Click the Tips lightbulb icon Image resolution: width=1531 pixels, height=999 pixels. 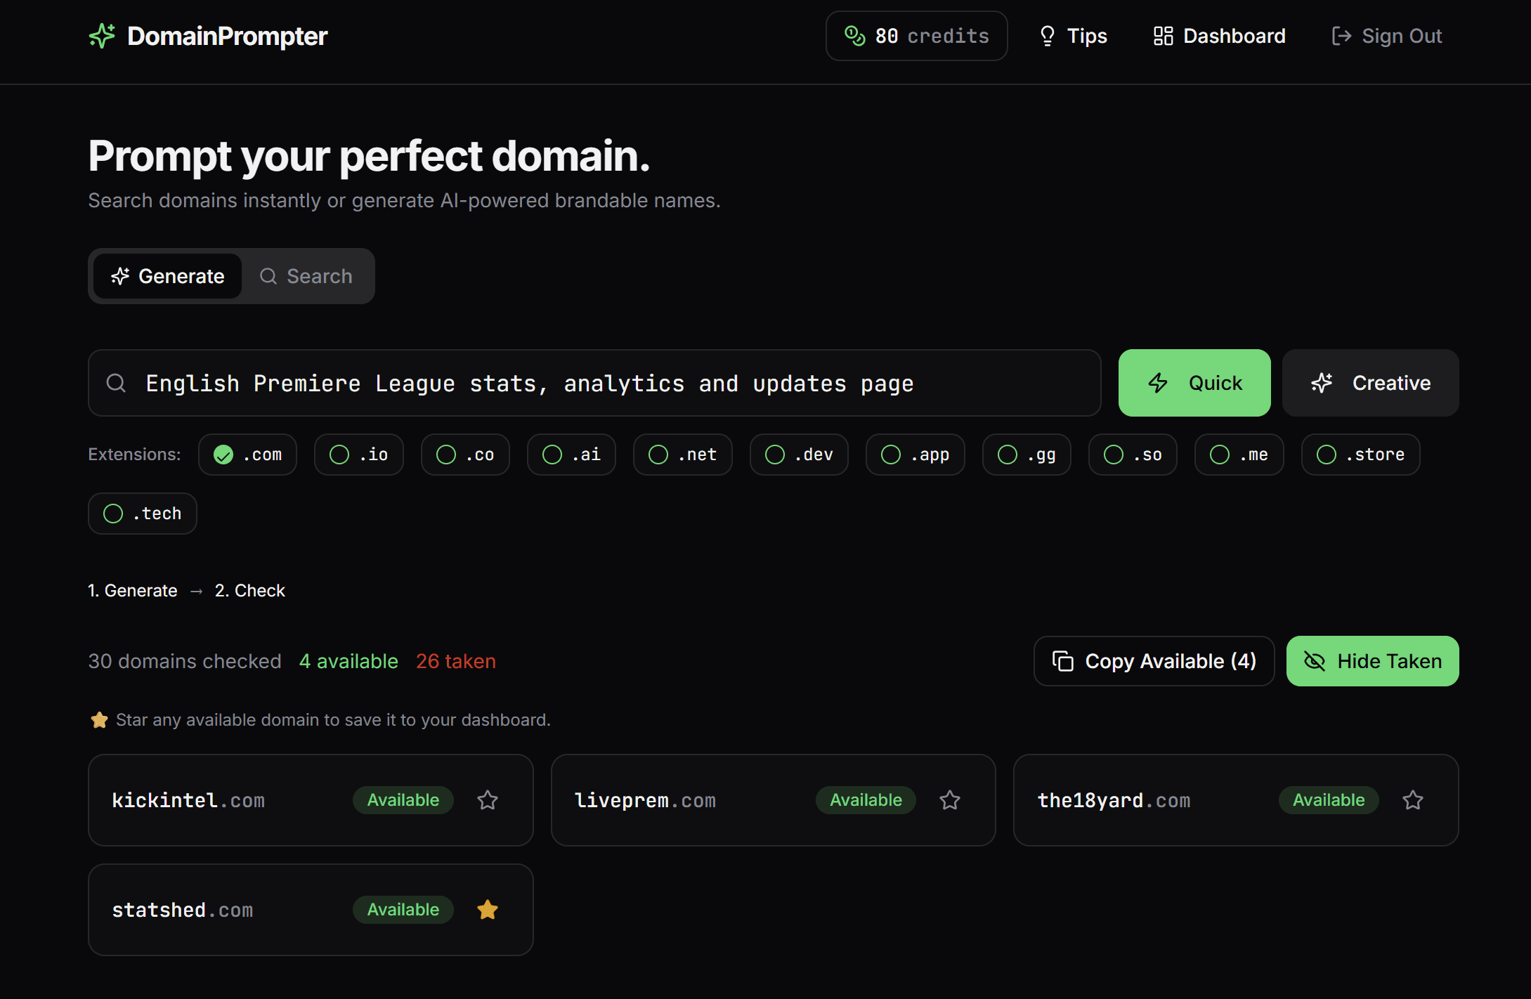1047,36
